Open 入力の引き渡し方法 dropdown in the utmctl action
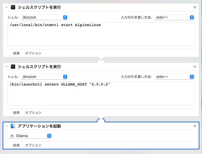202x154 pixels. pos(174,17)
